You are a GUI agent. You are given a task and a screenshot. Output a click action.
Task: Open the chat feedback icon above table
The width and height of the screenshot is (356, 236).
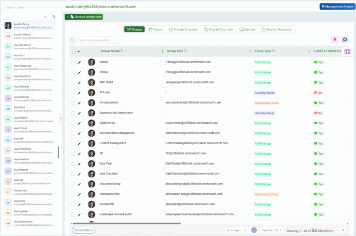[345, 40]
